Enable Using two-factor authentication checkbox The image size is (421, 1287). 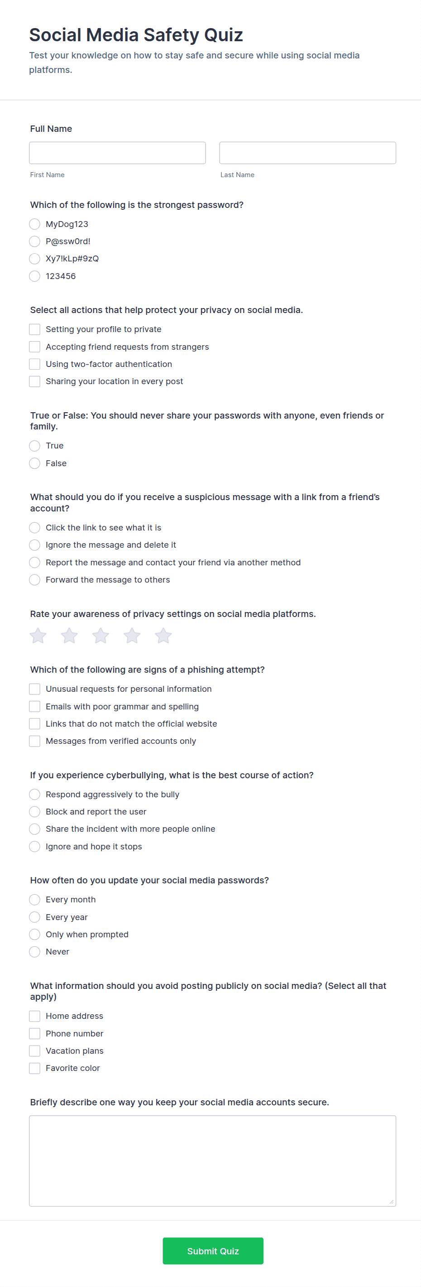34,364
